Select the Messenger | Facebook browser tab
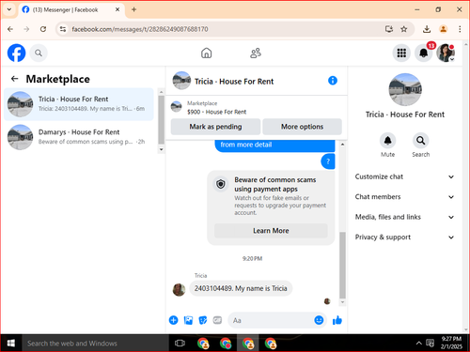This screenshot has width=470, height=352. 71,9
